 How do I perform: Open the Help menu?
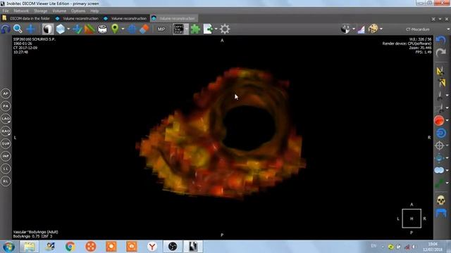(x=94, y=11)
